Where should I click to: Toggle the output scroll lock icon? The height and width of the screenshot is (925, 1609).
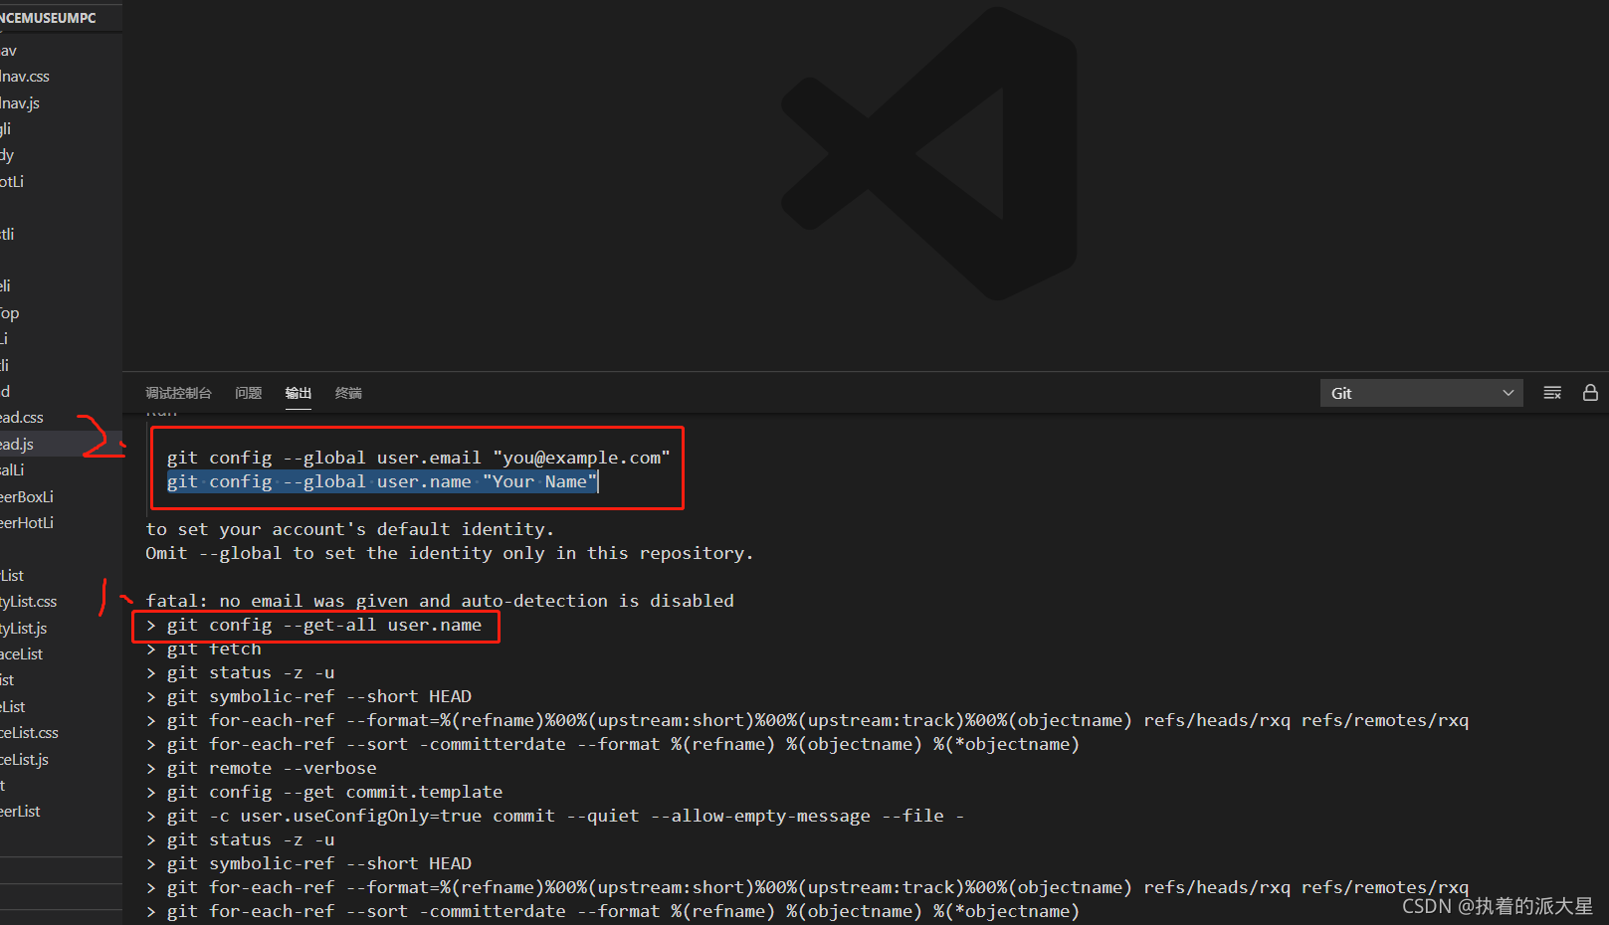pos(1590,393)
